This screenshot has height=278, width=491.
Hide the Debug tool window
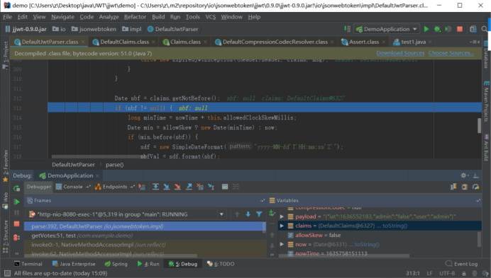(x=475, y=175)
